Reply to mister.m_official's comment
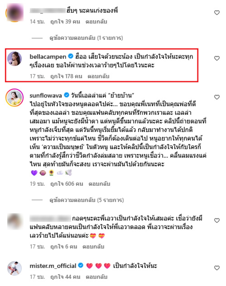The height and width of the screenshot is (286, 226). [x=97, y=277]
